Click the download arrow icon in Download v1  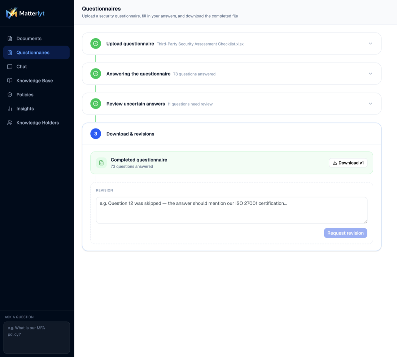[x=335, y=163]
